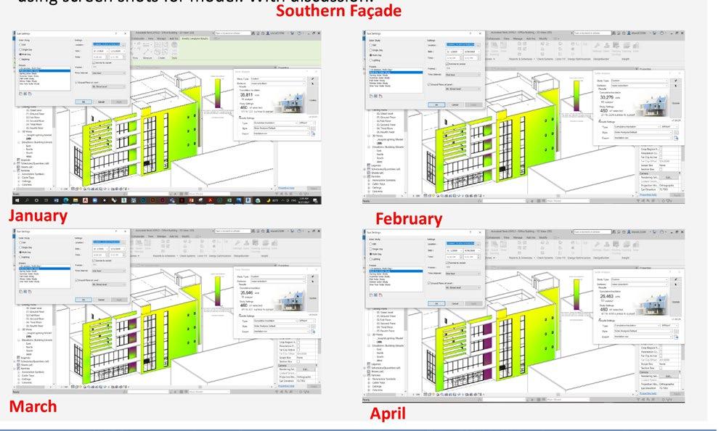Click the duplicate preset icon under February preset list
This screenshot has width=721, height=431.
click(370, 96)
